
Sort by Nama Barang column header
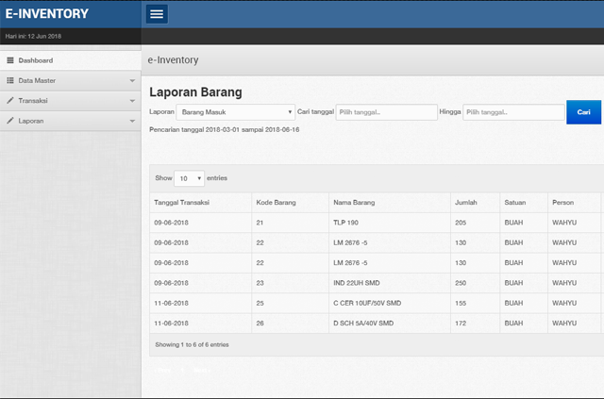point(356,203)
